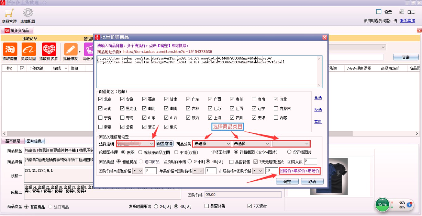Click the blue plus accelerator icon
This screenshot has height=216, width=422.
click(409, 205)
